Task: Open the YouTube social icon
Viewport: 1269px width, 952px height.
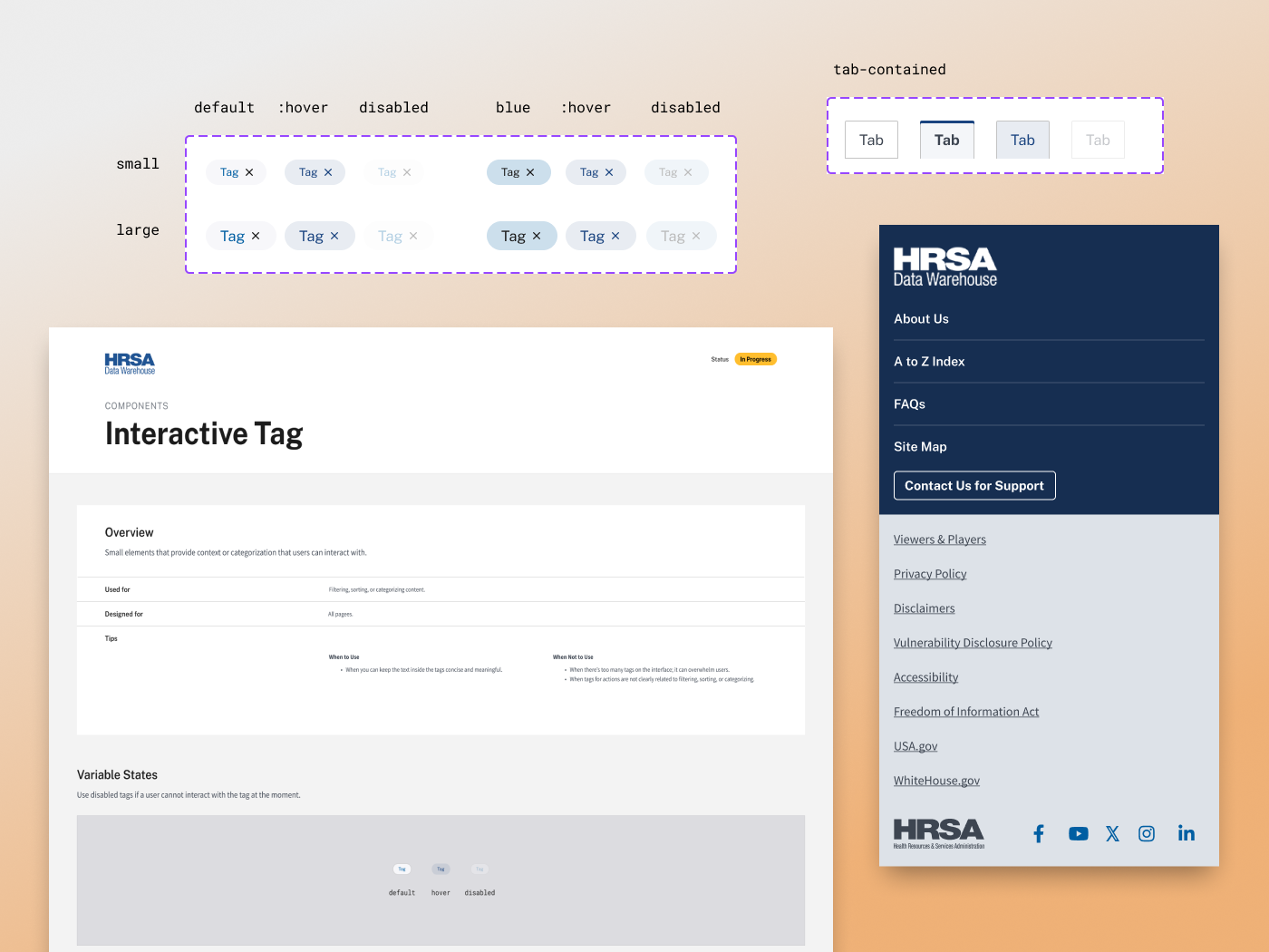Action: click(x=1078, y=834)
